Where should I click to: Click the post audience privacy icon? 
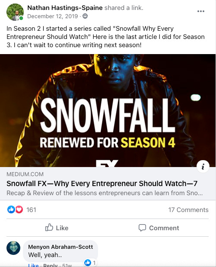click(x=85, y=16)
